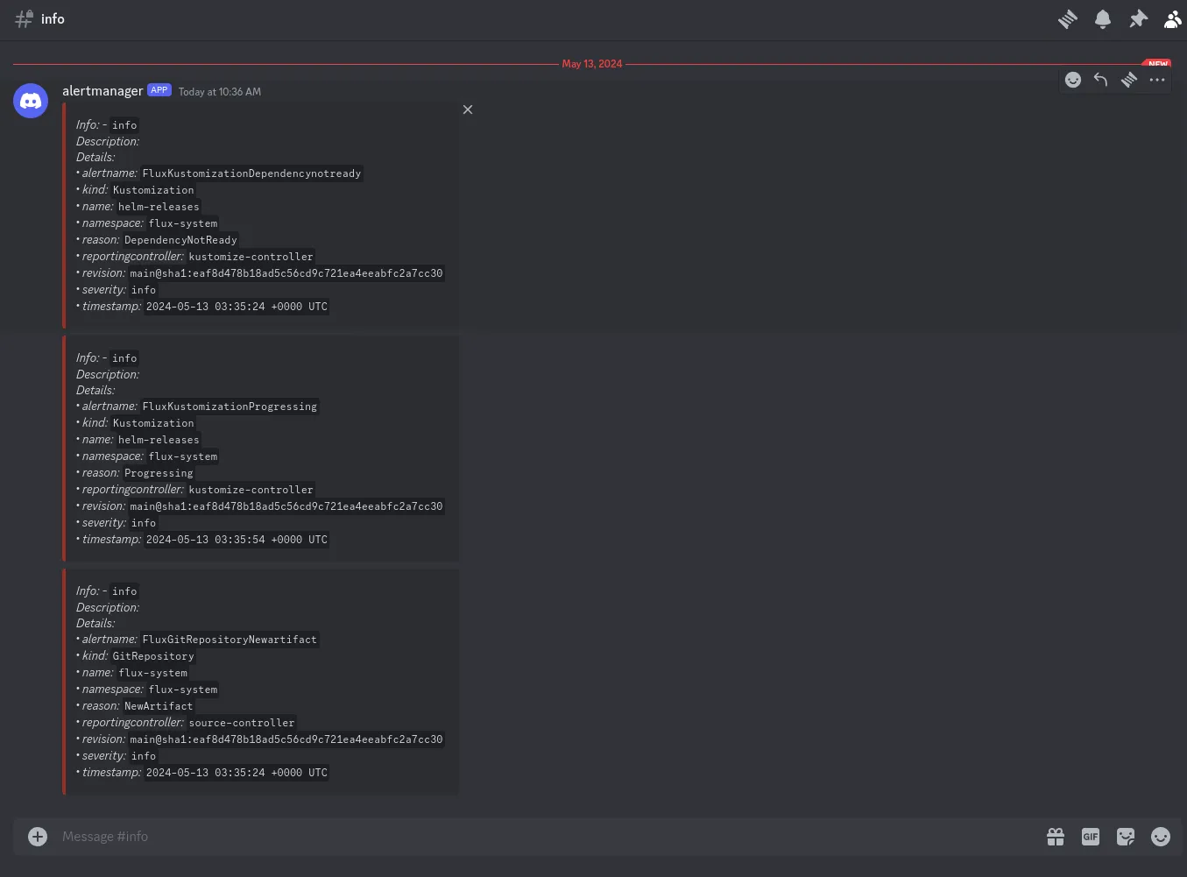This screenshot has width=1187, height=877.
Task: Open emoji picker in message bar
Action: [1161, 837]
